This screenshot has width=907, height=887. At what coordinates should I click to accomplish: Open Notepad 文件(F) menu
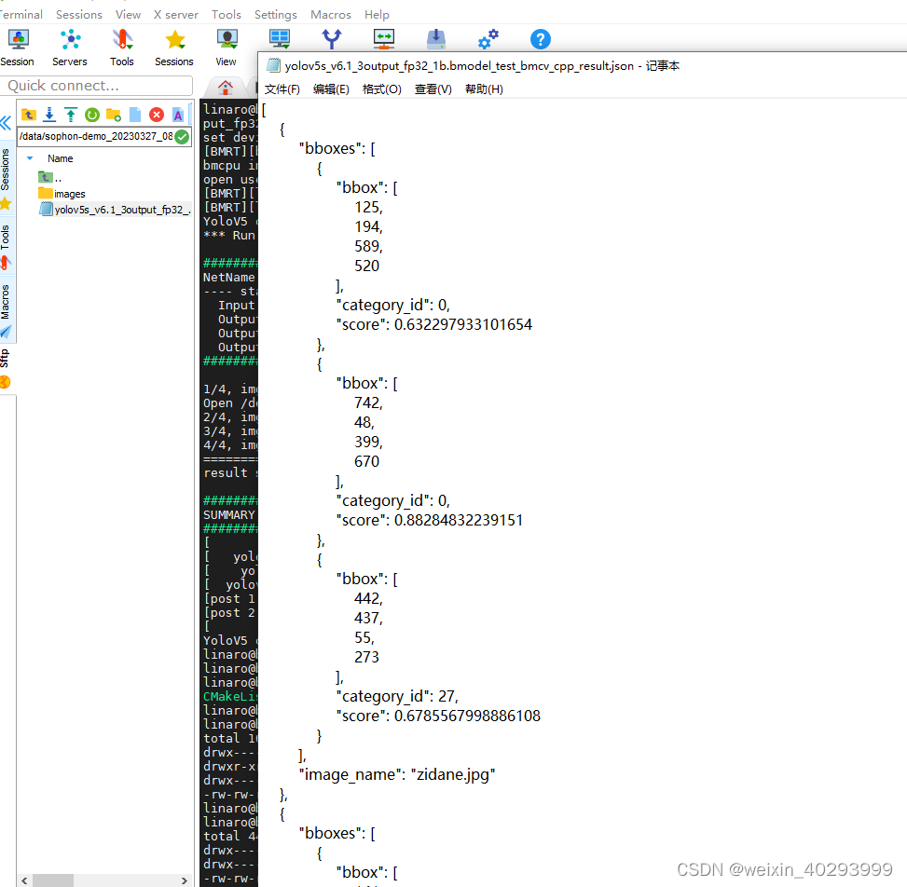click(x=282, y=89)
